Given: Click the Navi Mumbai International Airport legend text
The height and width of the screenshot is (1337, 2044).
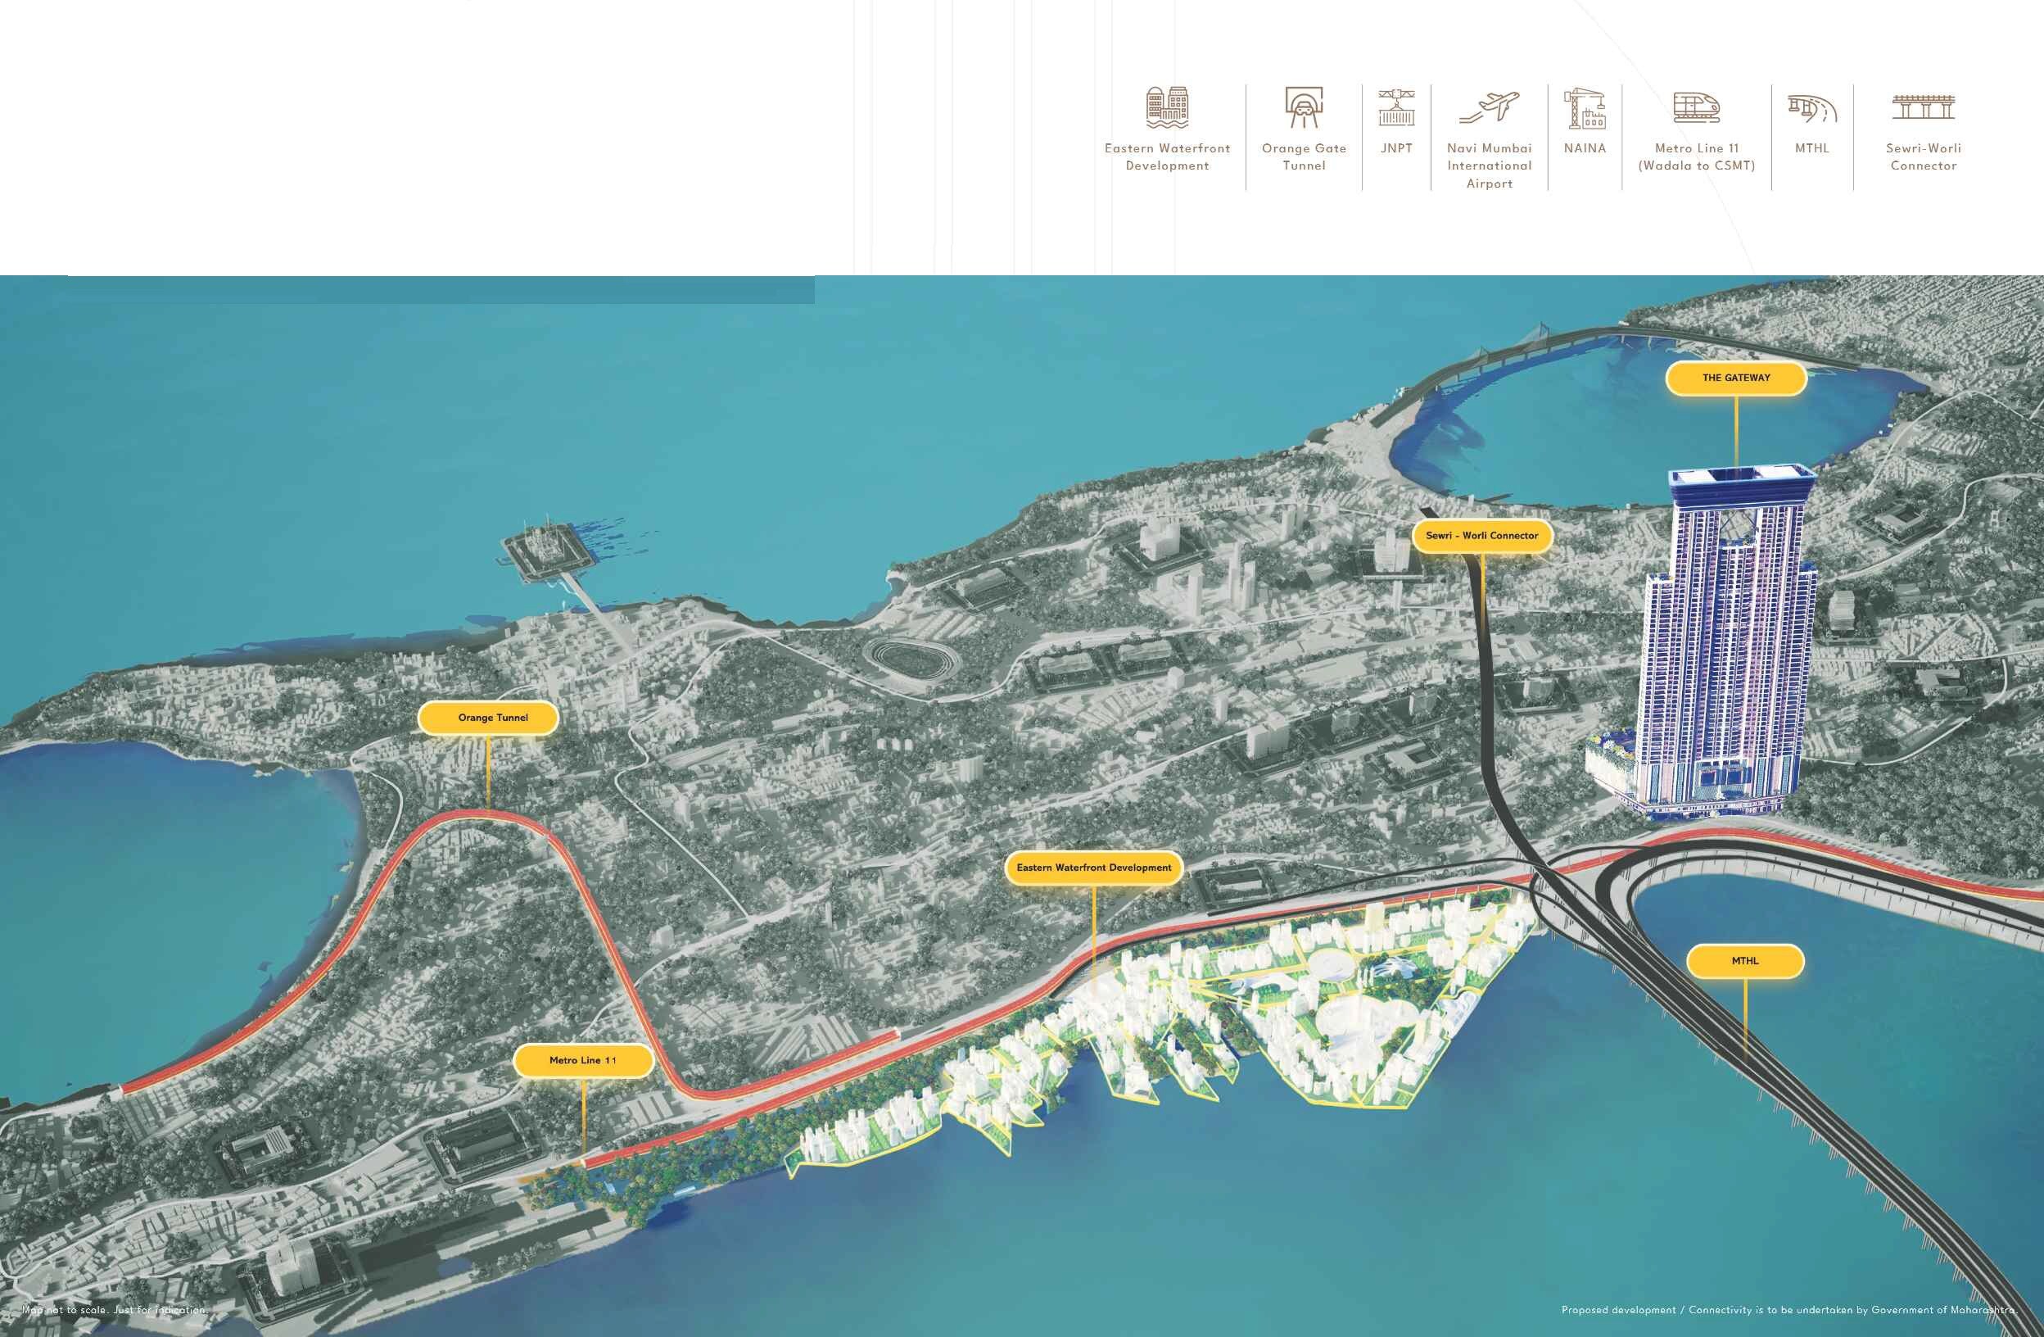Looking at the screenshot, I should pos(1490,165).
